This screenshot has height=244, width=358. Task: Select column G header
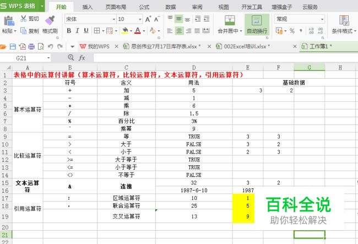coord(309,68)
